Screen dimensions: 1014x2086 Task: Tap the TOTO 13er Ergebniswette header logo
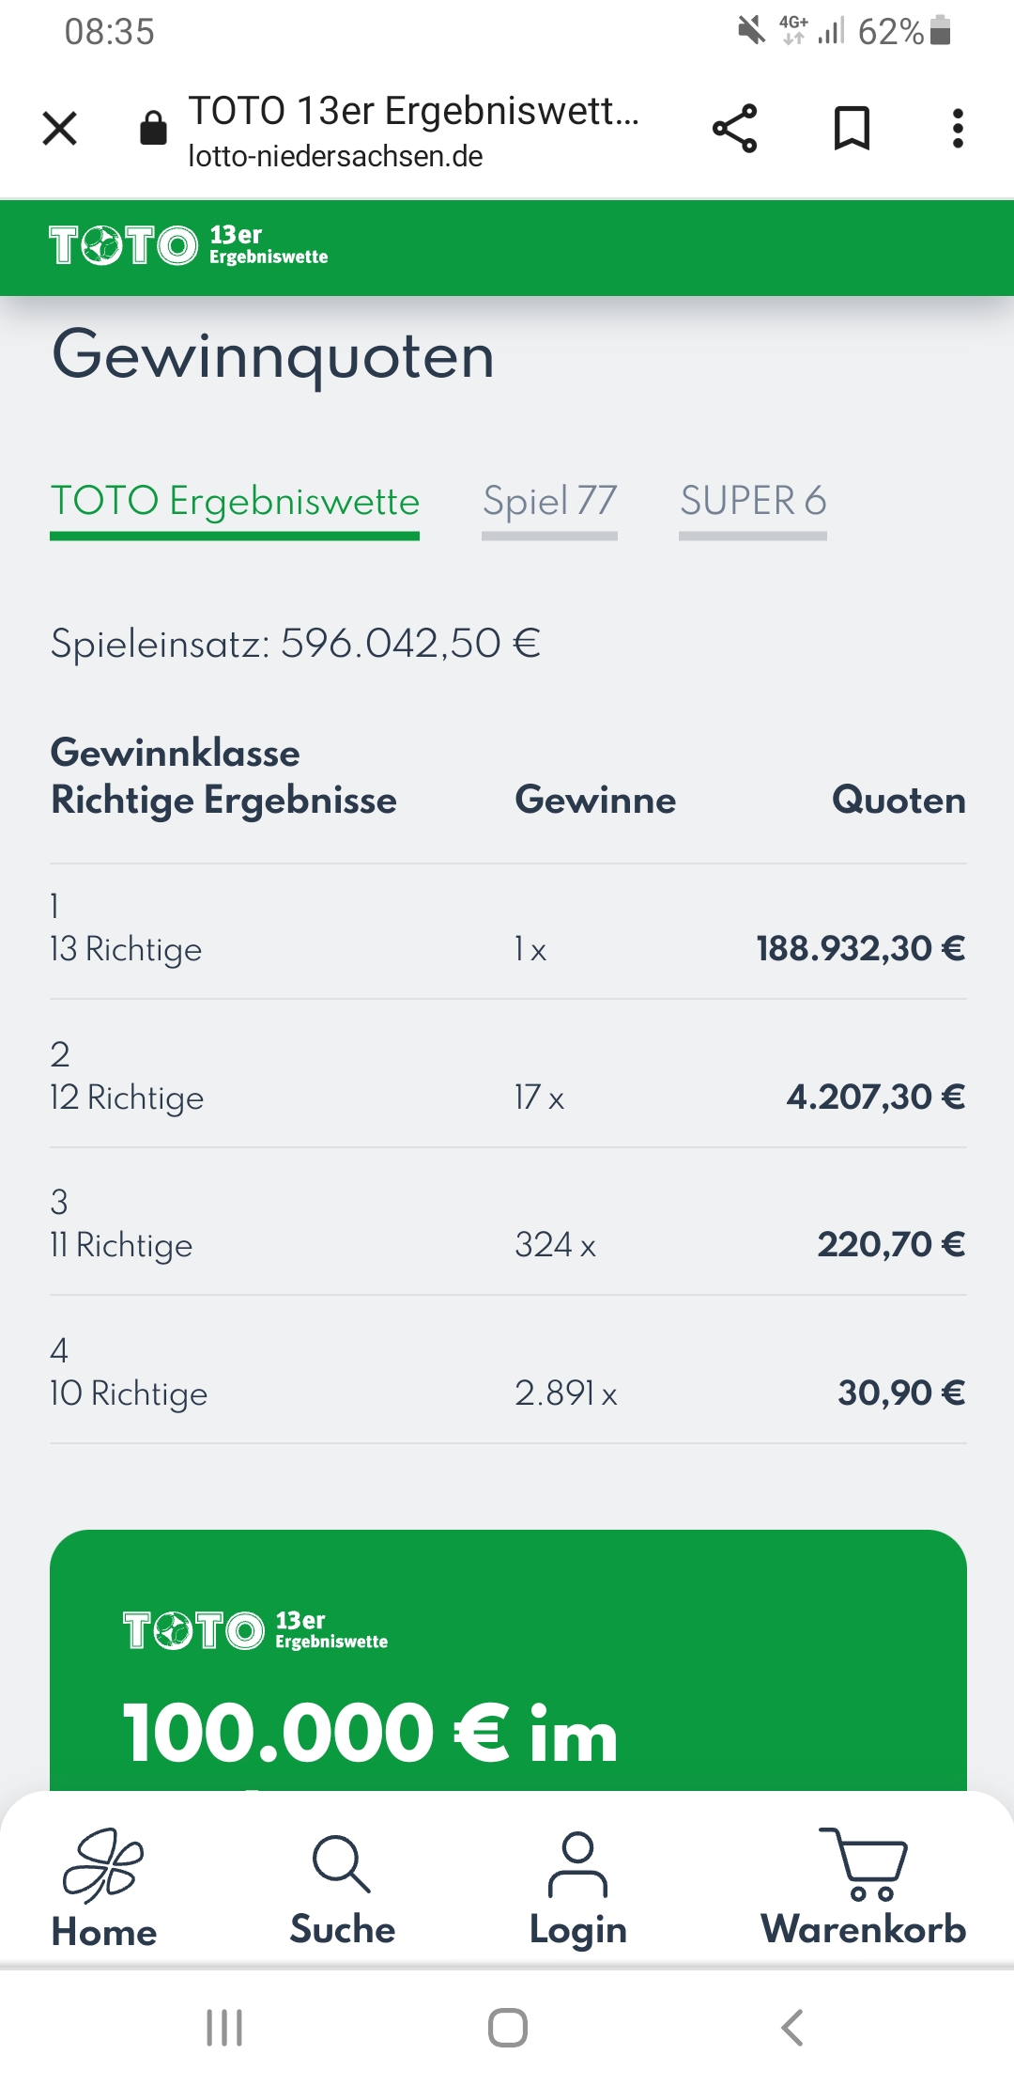pyautogui.click(x=189, y=246)
